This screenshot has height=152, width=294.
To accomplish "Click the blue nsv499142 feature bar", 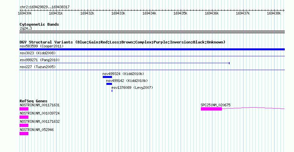I will (x=109, y=84).
